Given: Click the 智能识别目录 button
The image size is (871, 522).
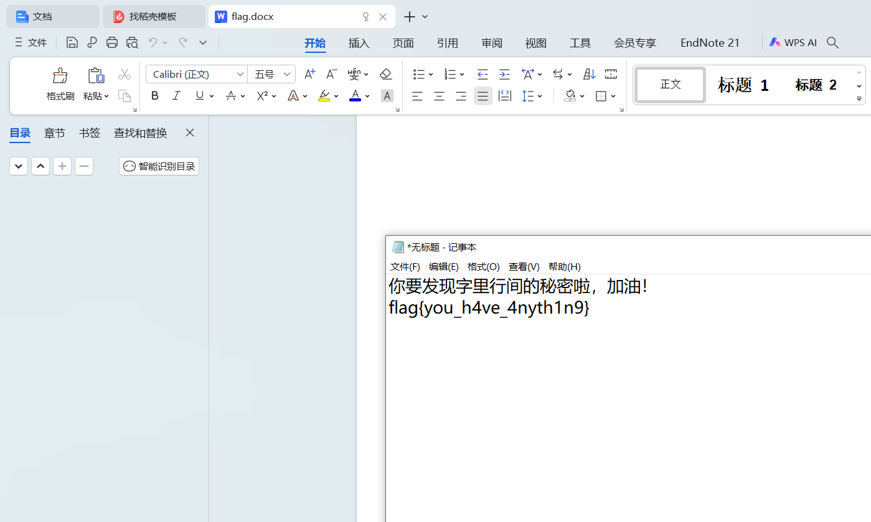Looking at the screenshot, I should 159,166.
